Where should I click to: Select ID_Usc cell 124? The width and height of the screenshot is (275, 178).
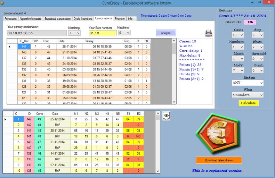coord(24,92)
